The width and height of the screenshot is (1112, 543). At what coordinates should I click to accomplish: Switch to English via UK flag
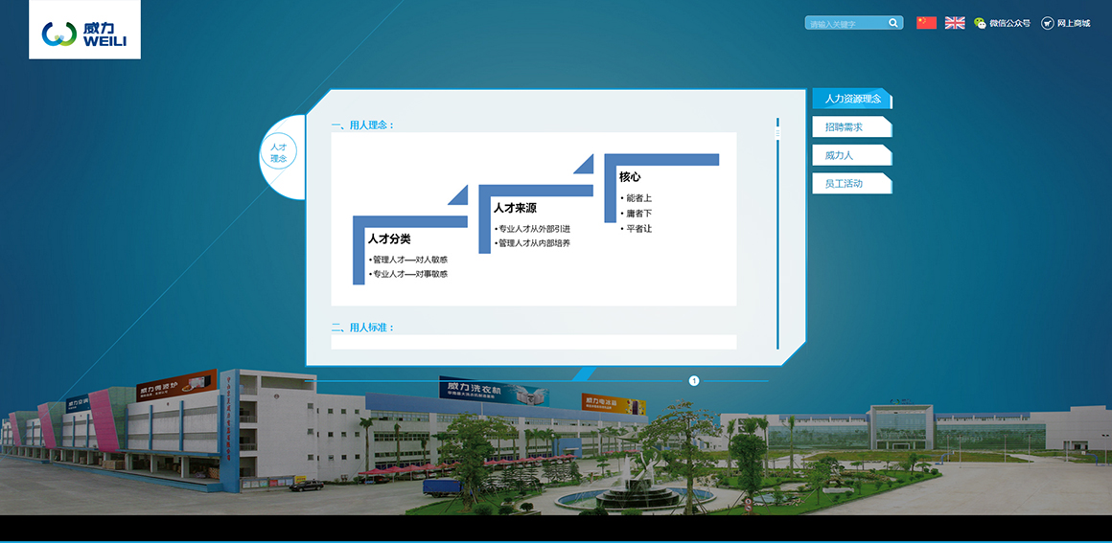[x=955, y=23]
